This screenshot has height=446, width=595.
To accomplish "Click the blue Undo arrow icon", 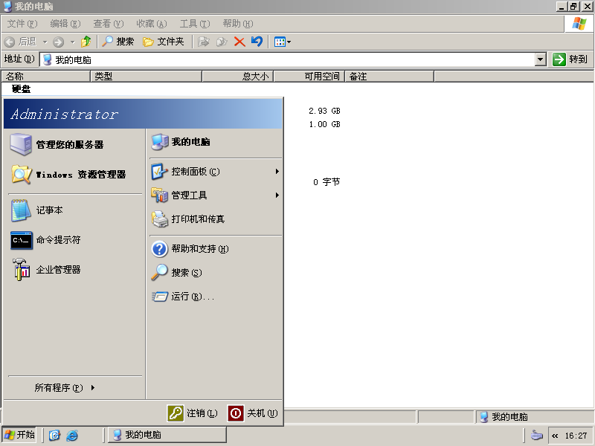I will pyautogui.click(x=257, y=42).
